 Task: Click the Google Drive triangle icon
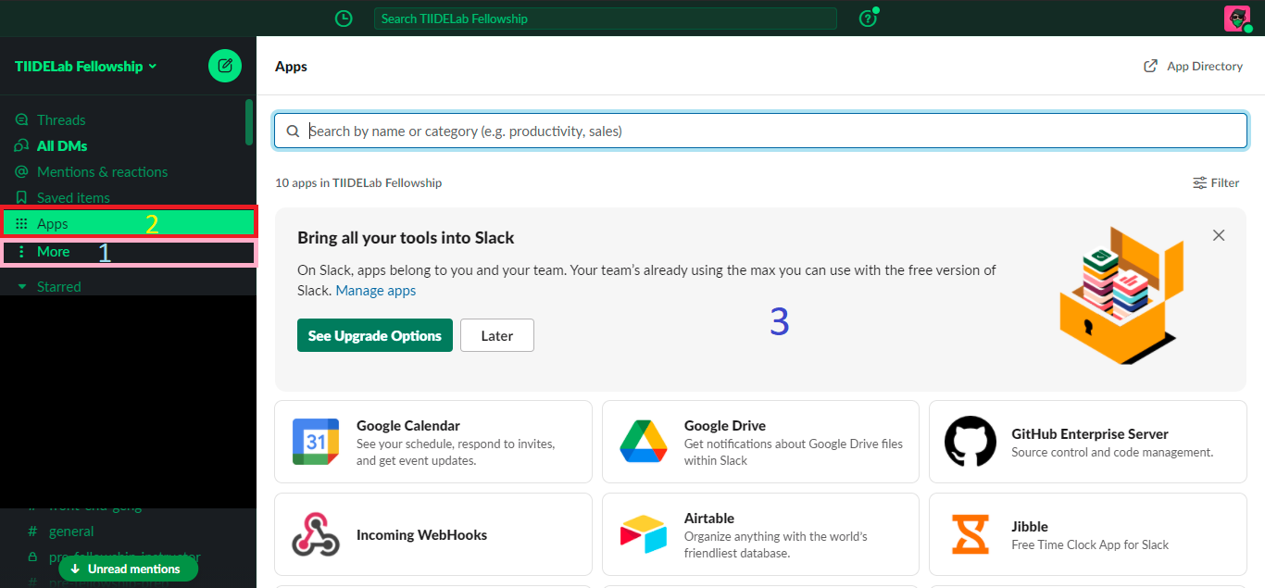click(x=644, y=442)
